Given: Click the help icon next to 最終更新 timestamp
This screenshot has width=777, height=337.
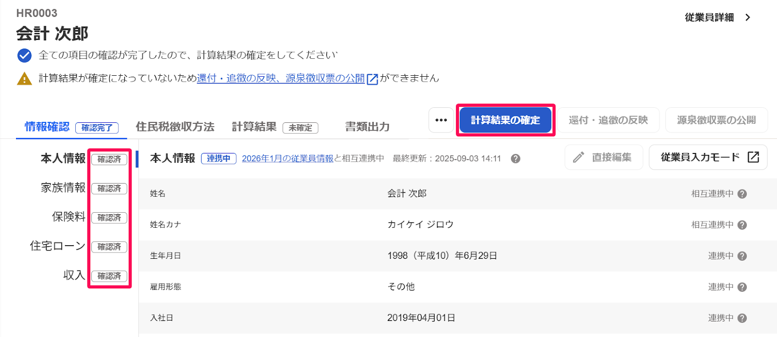Looking at the screenshot, I should click(516, 159).
